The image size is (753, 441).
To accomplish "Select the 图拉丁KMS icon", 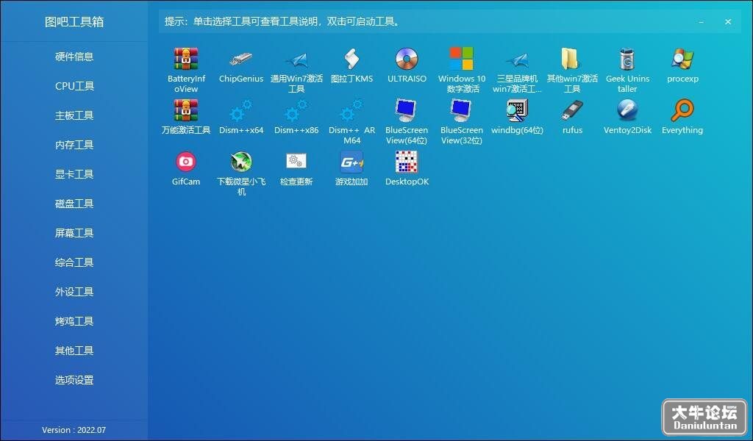I will click(x=351, y=59).
